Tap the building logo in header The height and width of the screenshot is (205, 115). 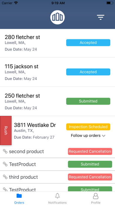point(58,17)
